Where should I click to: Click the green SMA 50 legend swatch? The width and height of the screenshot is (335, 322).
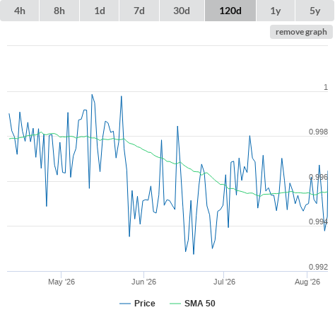tap(175, 304)
